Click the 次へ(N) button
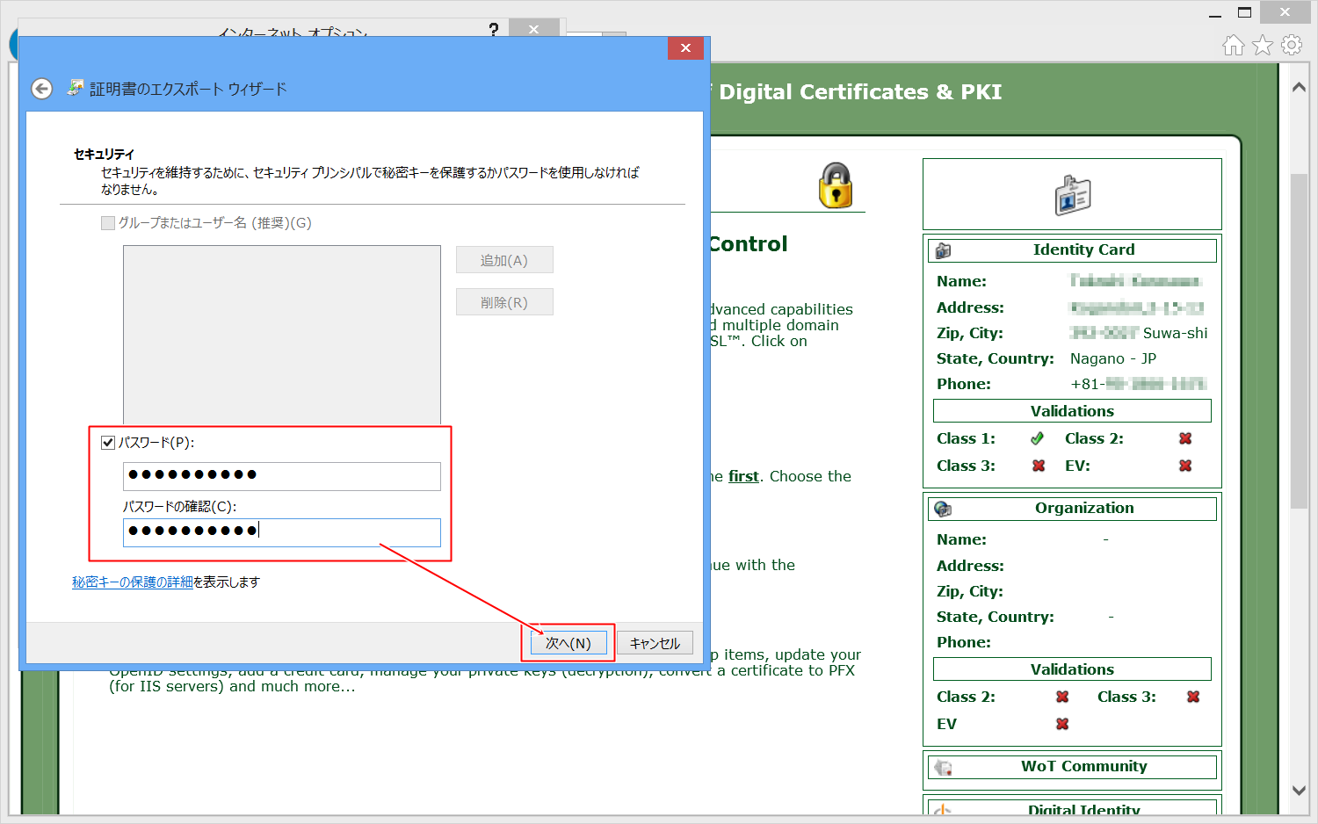1318x824 pixels. [568, 643]
